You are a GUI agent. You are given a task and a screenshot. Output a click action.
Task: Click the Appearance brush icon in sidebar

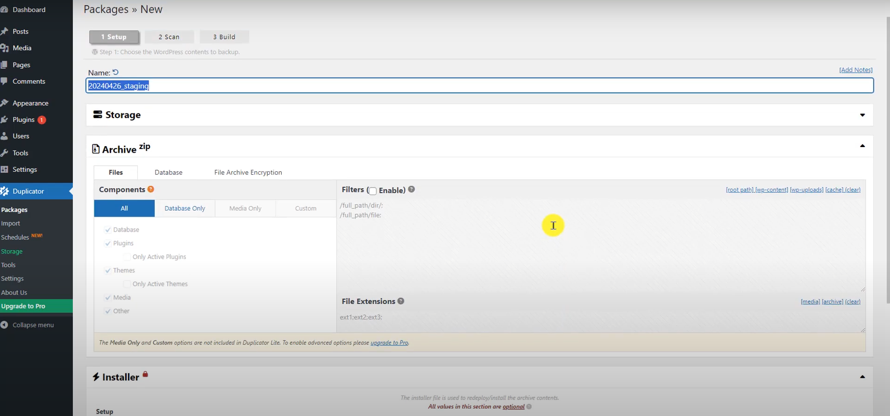(5, 103)
